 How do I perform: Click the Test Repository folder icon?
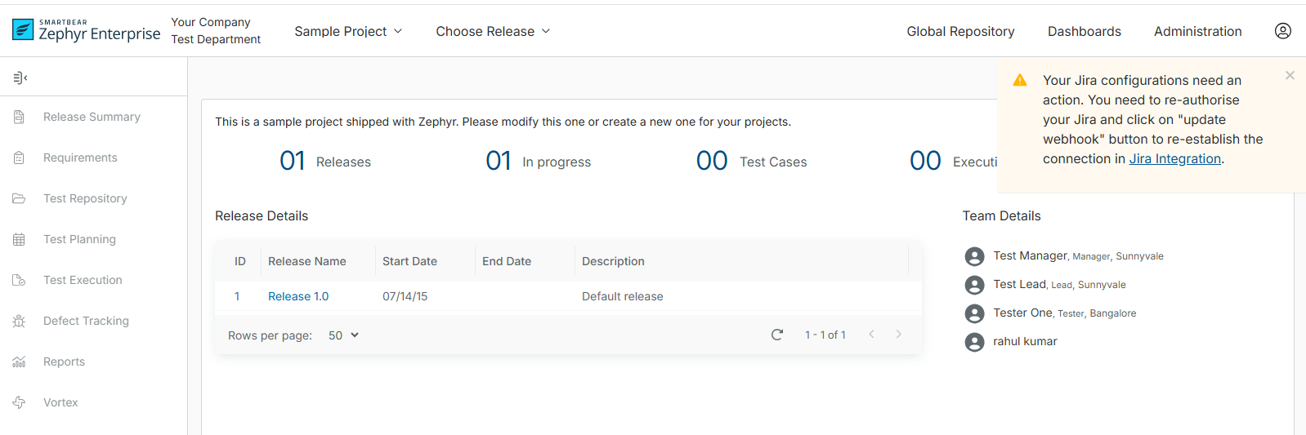19,198
